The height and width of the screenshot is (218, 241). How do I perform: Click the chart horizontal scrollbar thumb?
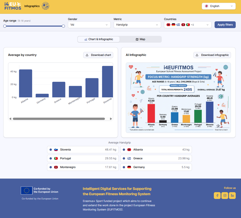pos(59,119)
